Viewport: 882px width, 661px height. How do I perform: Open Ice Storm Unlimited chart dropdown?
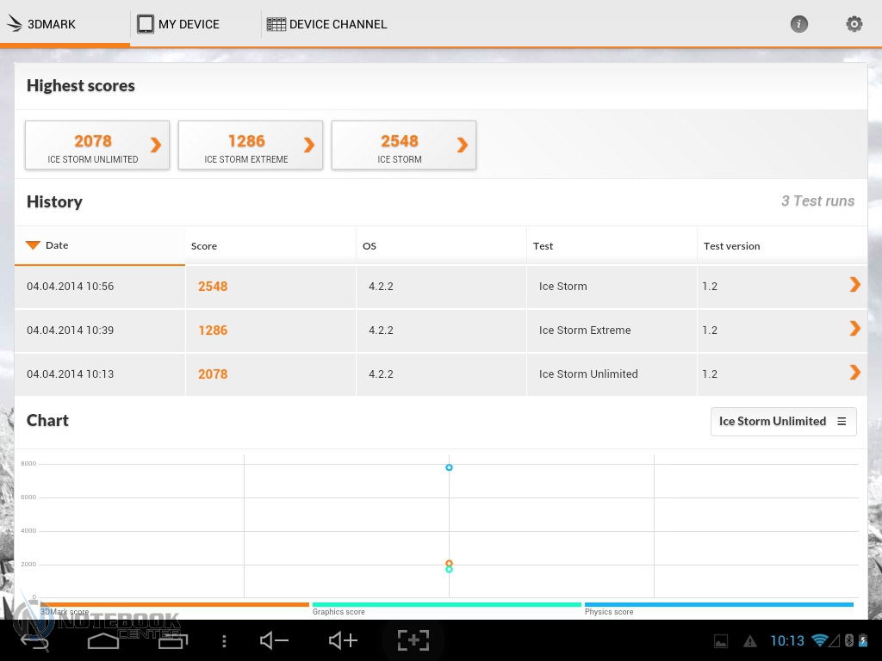[x=783, y=421]
